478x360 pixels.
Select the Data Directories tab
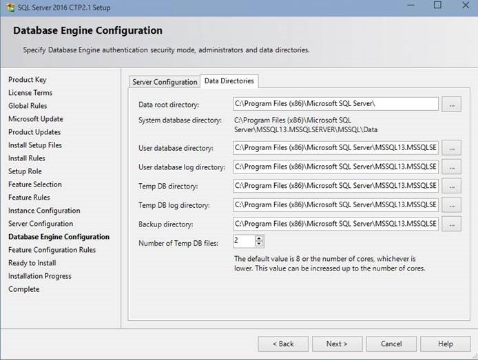click(x=229, y=81)
